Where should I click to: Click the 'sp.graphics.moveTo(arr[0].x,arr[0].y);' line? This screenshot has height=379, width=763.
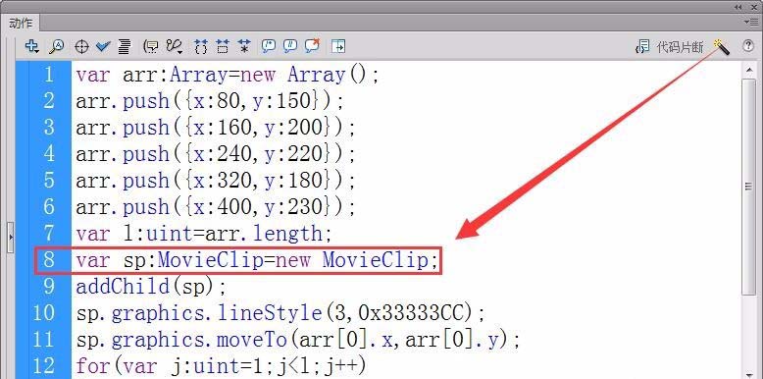tap(298, 339)
